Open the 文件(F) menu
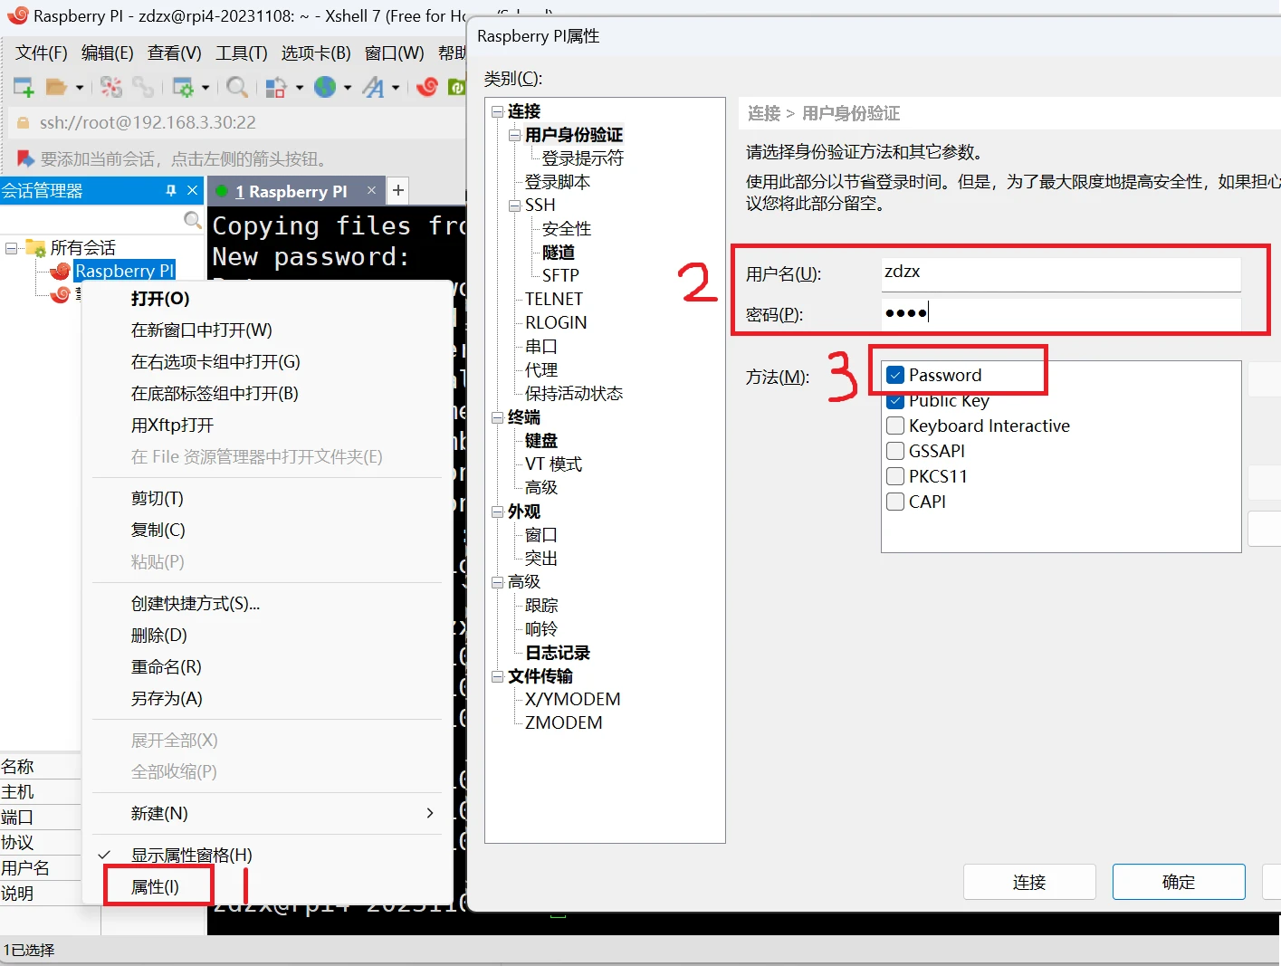The height and width of the screenshot is (966, 1281). pyautogui.click(x=41, y=53)
